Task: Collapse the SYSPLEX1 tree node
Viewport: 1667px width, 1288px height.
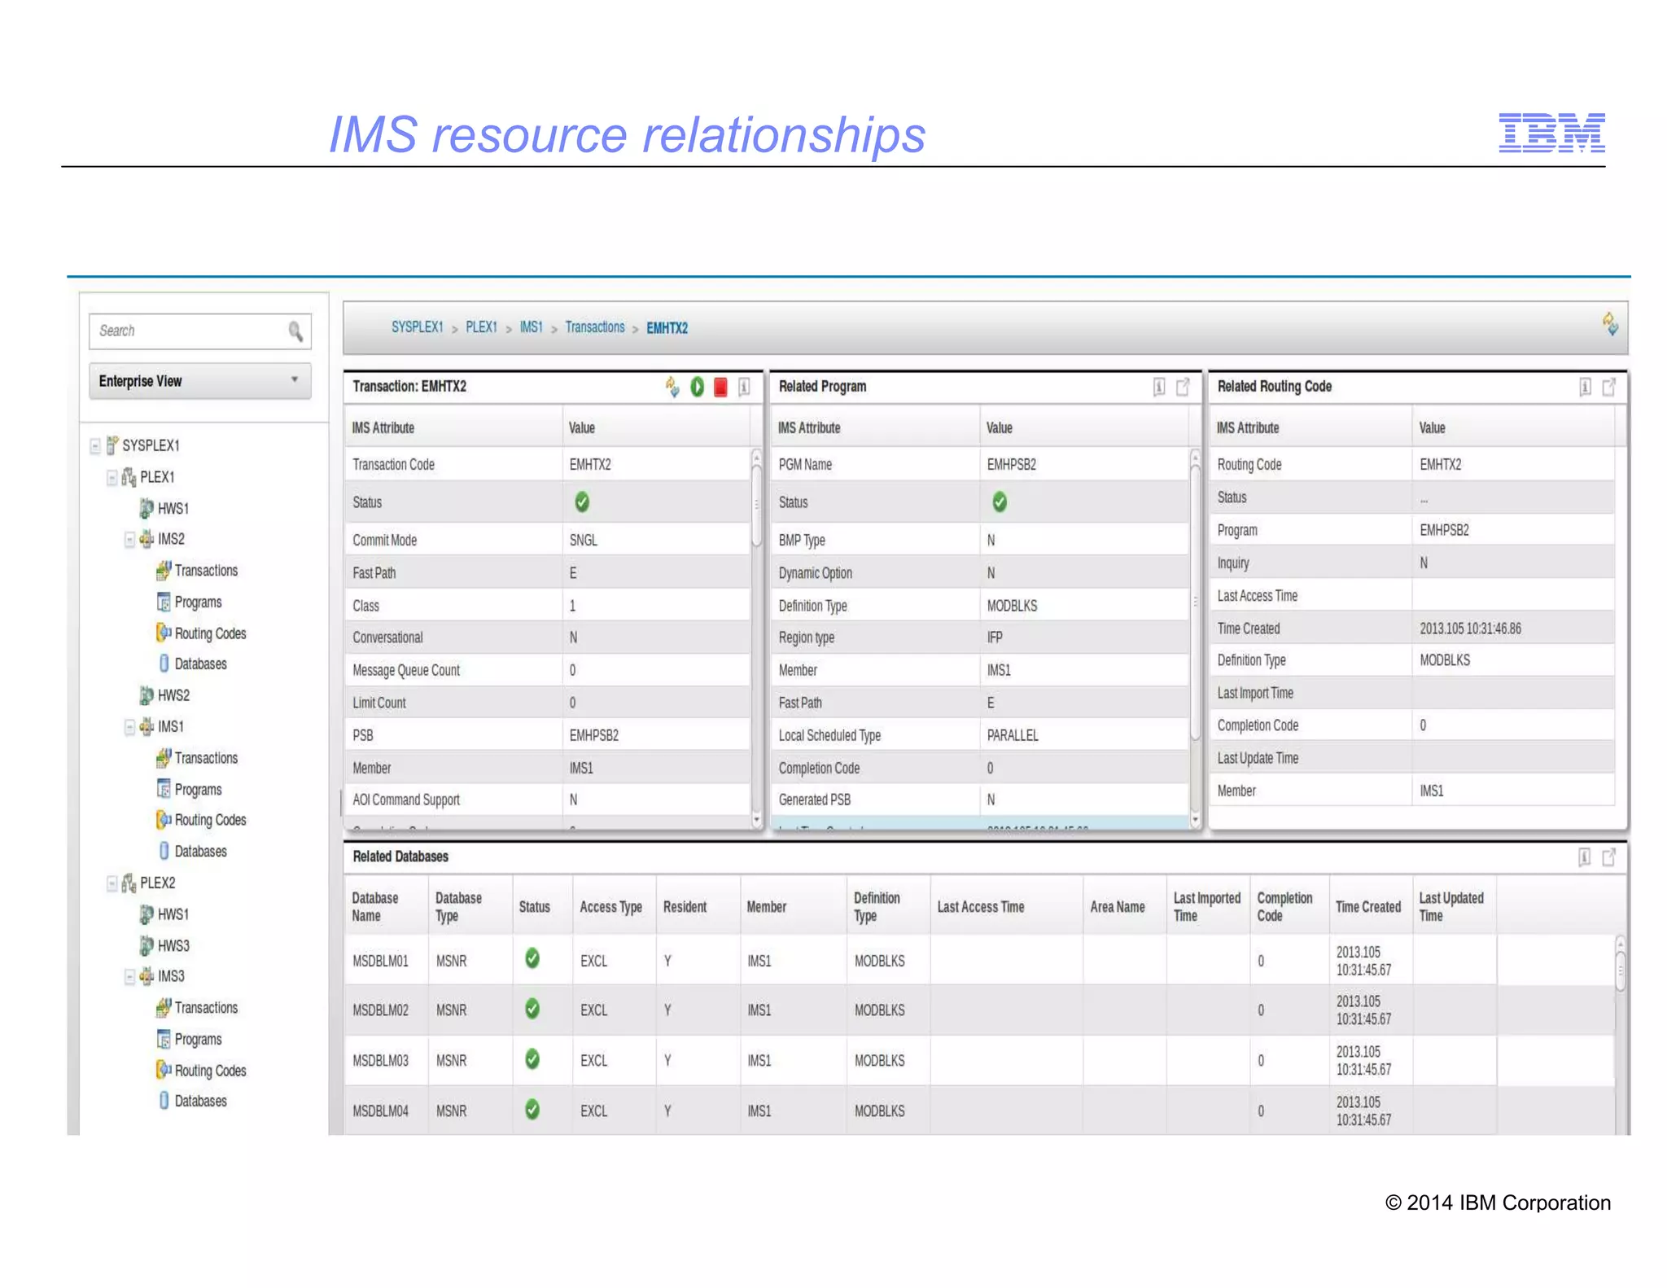Action: coord(95,445)
